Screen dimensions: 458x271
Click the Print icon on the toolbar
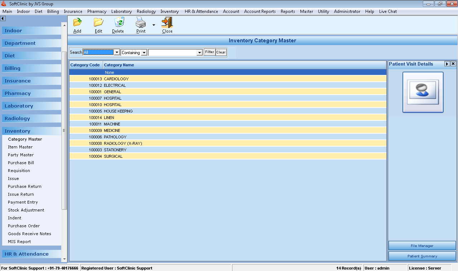(x=140, y=24)
